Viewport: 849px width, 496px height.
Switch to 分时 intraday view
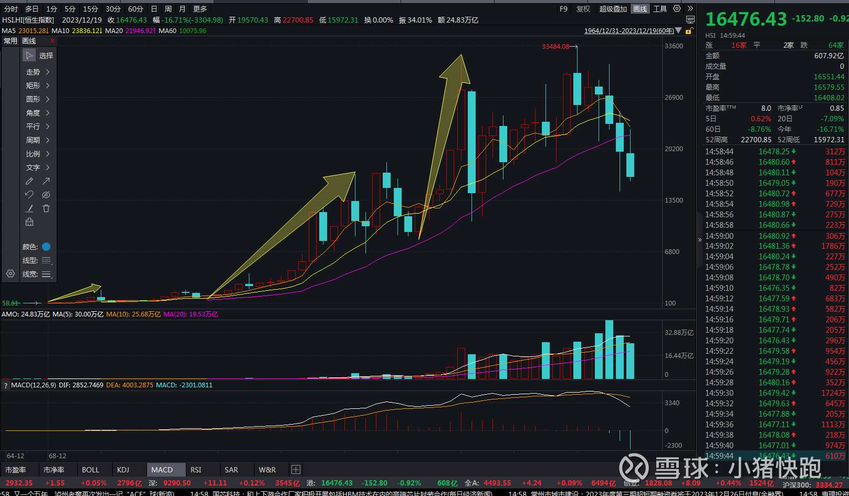pyautogui.click(x=11, y=9)
